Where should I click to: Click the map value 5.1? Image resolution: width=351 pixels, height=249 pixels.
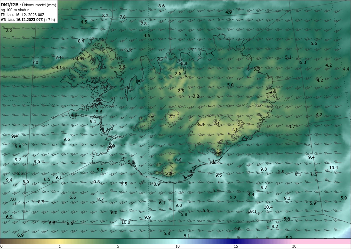coord(288,57)
